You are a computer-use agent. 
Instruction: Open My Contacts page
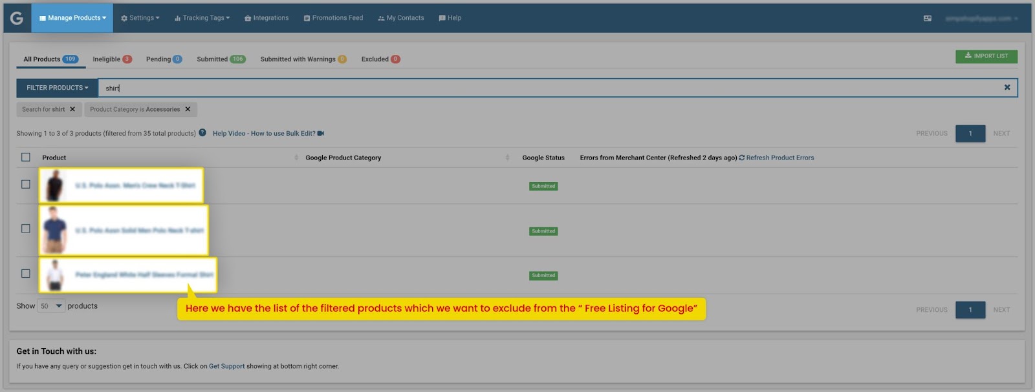tap(401, 18)
